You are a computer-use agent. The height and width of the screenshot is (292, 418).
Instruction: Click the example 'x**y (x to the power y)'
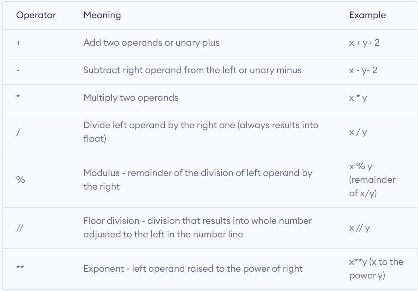pos(377,268)
